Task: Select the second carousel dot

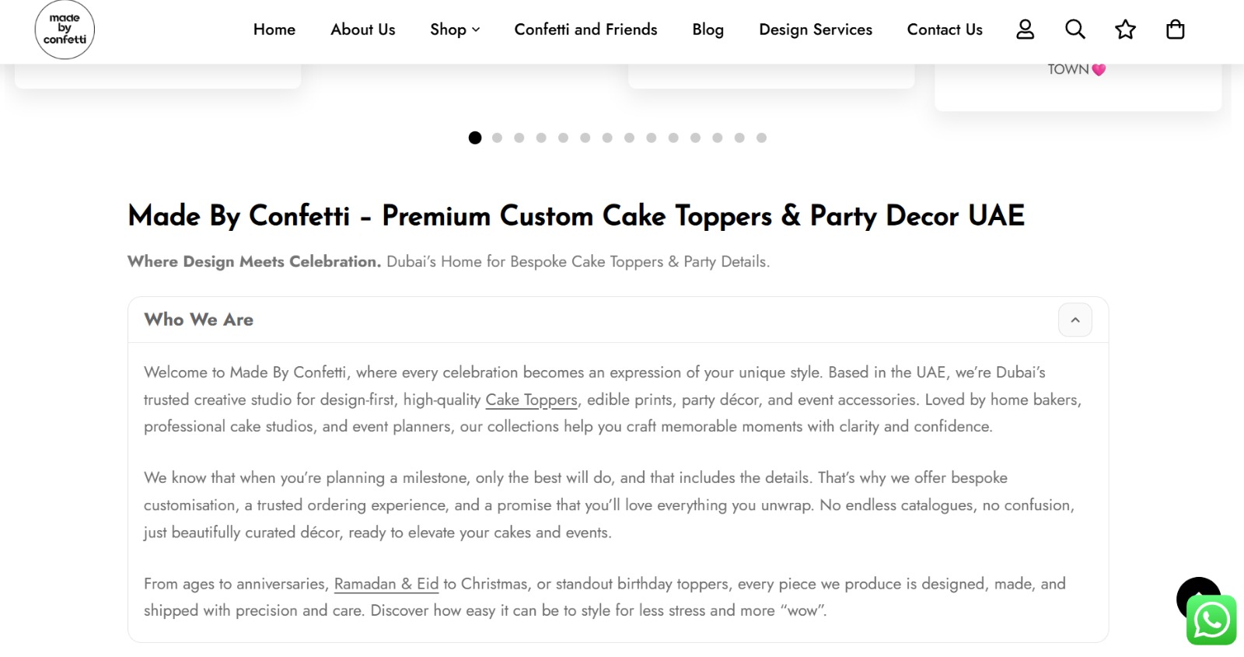Action: pos(497,138)
